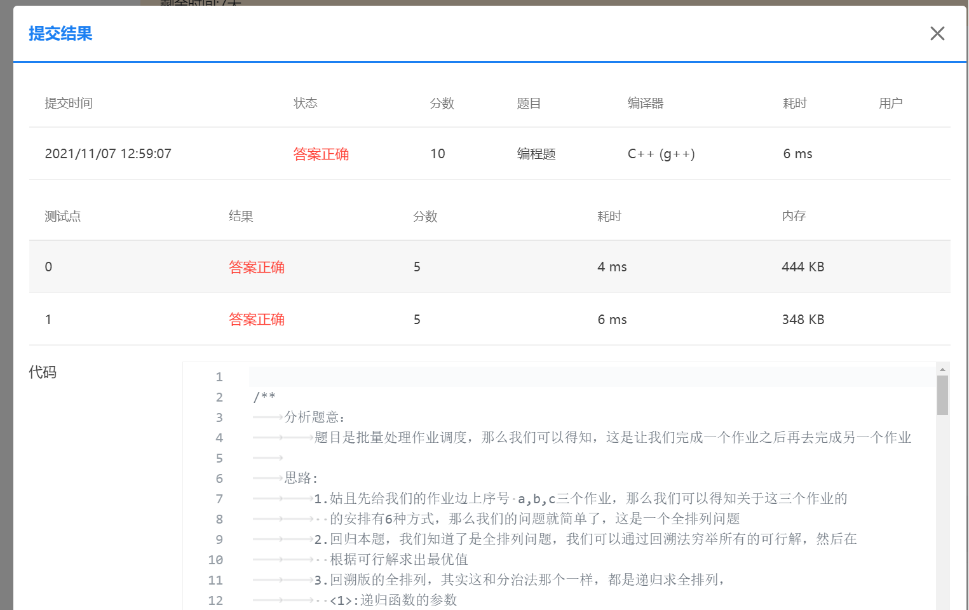Click the 代码 section label
Screen dimensions: 969x610
tap(43, 372)
